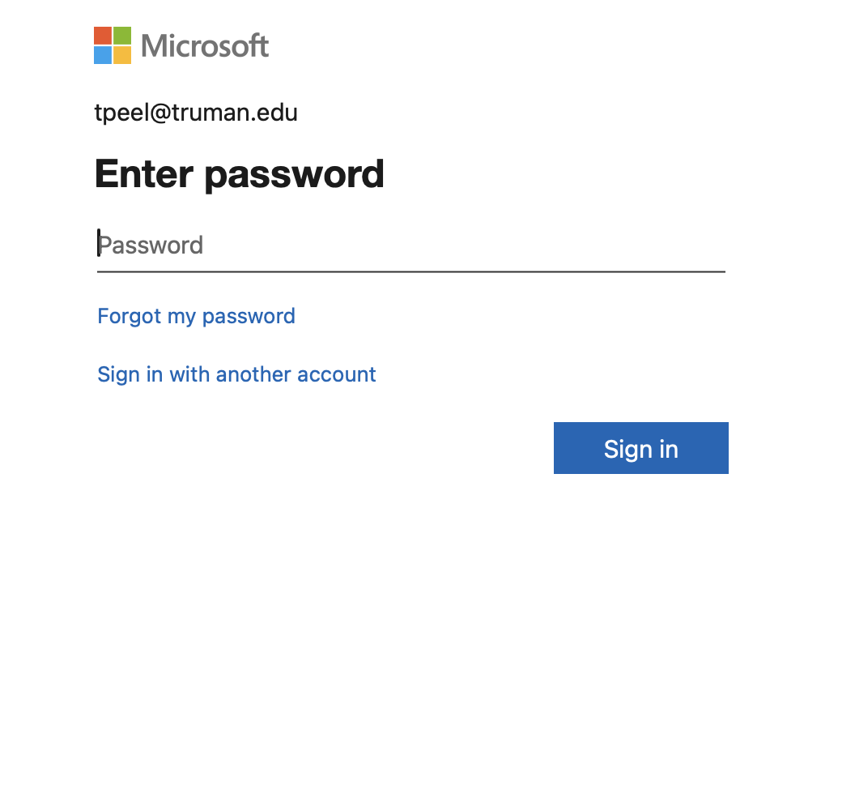855x794 pixels.
Task: Click the red square of the Microsoft logo
Action: click(x=103, y=36)
